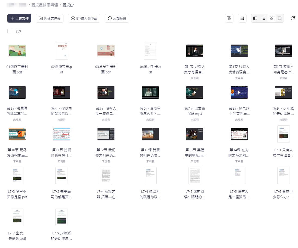Refresh the file list

point(293,18)
